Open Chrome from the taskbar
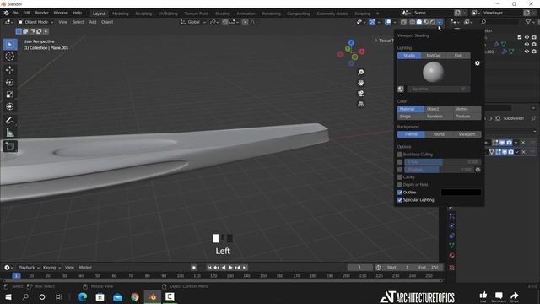Viewport: 540px width, 304px height. (135, 296)
